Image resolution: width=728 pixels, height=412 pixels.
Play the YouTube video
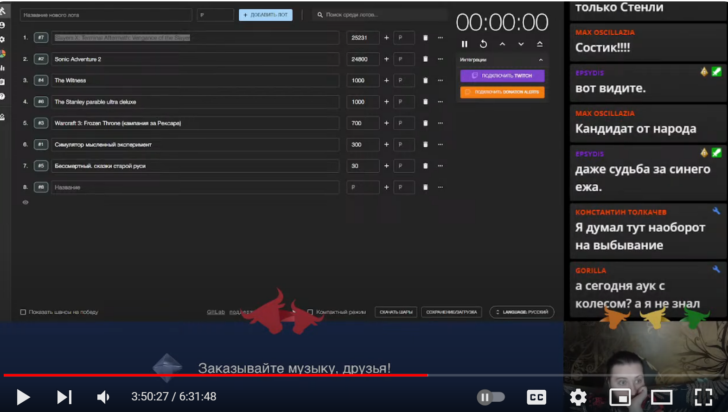click(23, 397)
